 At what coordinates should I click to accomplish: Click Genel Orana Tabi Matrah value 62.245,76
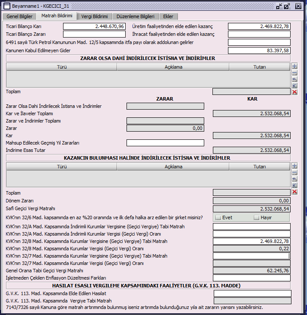pos(252,271)
